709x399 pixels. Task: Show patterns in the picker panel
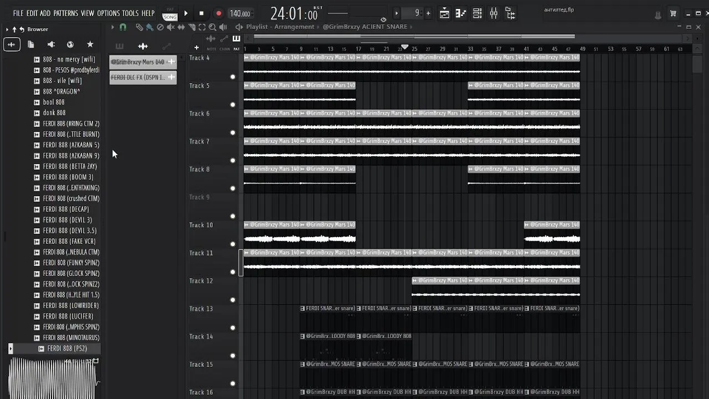119,47
